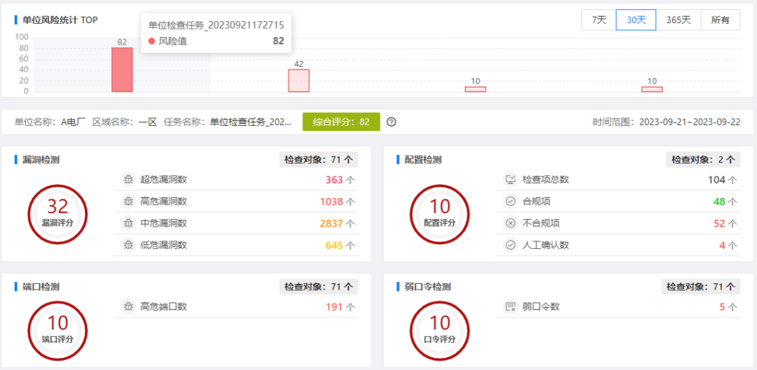Viewport: 757px width, 370px height.
Task: Click the checkmark icon next to 合规项
Action: [x=510, y=201]
